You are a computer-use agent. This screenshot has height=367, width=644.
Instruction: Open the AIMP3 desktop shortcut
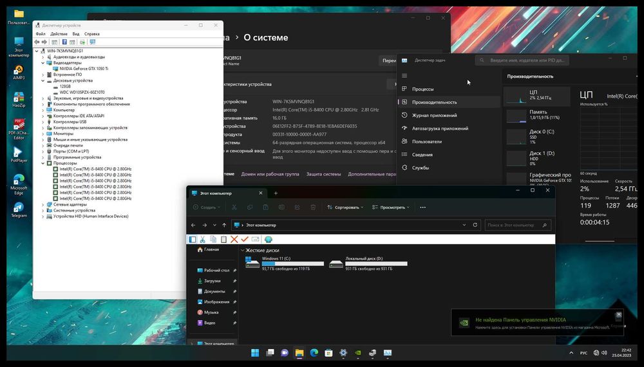19,70
